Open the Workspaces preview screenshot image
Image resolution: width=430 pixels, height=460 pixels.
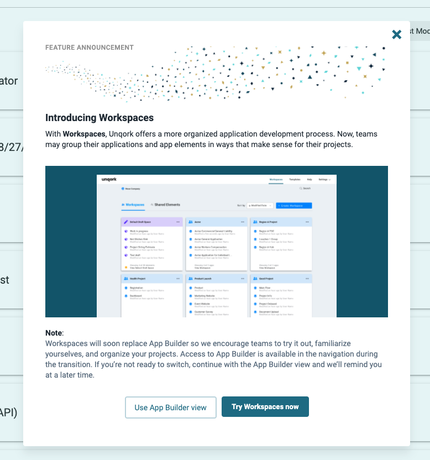tap(217, 242)
